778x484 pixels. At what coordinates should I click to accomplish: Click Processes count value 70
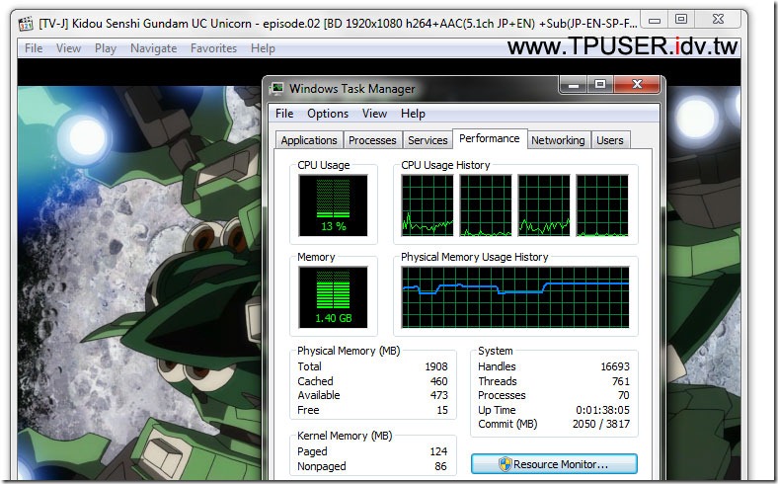click(624, 395)
